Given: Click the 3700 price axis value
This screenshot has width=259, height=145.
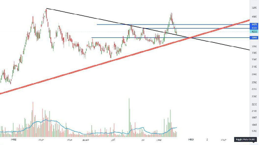Looking at the screenshot, I should pos(254,47).
